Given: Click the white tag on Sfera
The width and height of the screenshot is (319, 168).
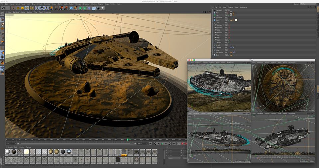Looking at the screenshot, I should (x=236, y=20).
